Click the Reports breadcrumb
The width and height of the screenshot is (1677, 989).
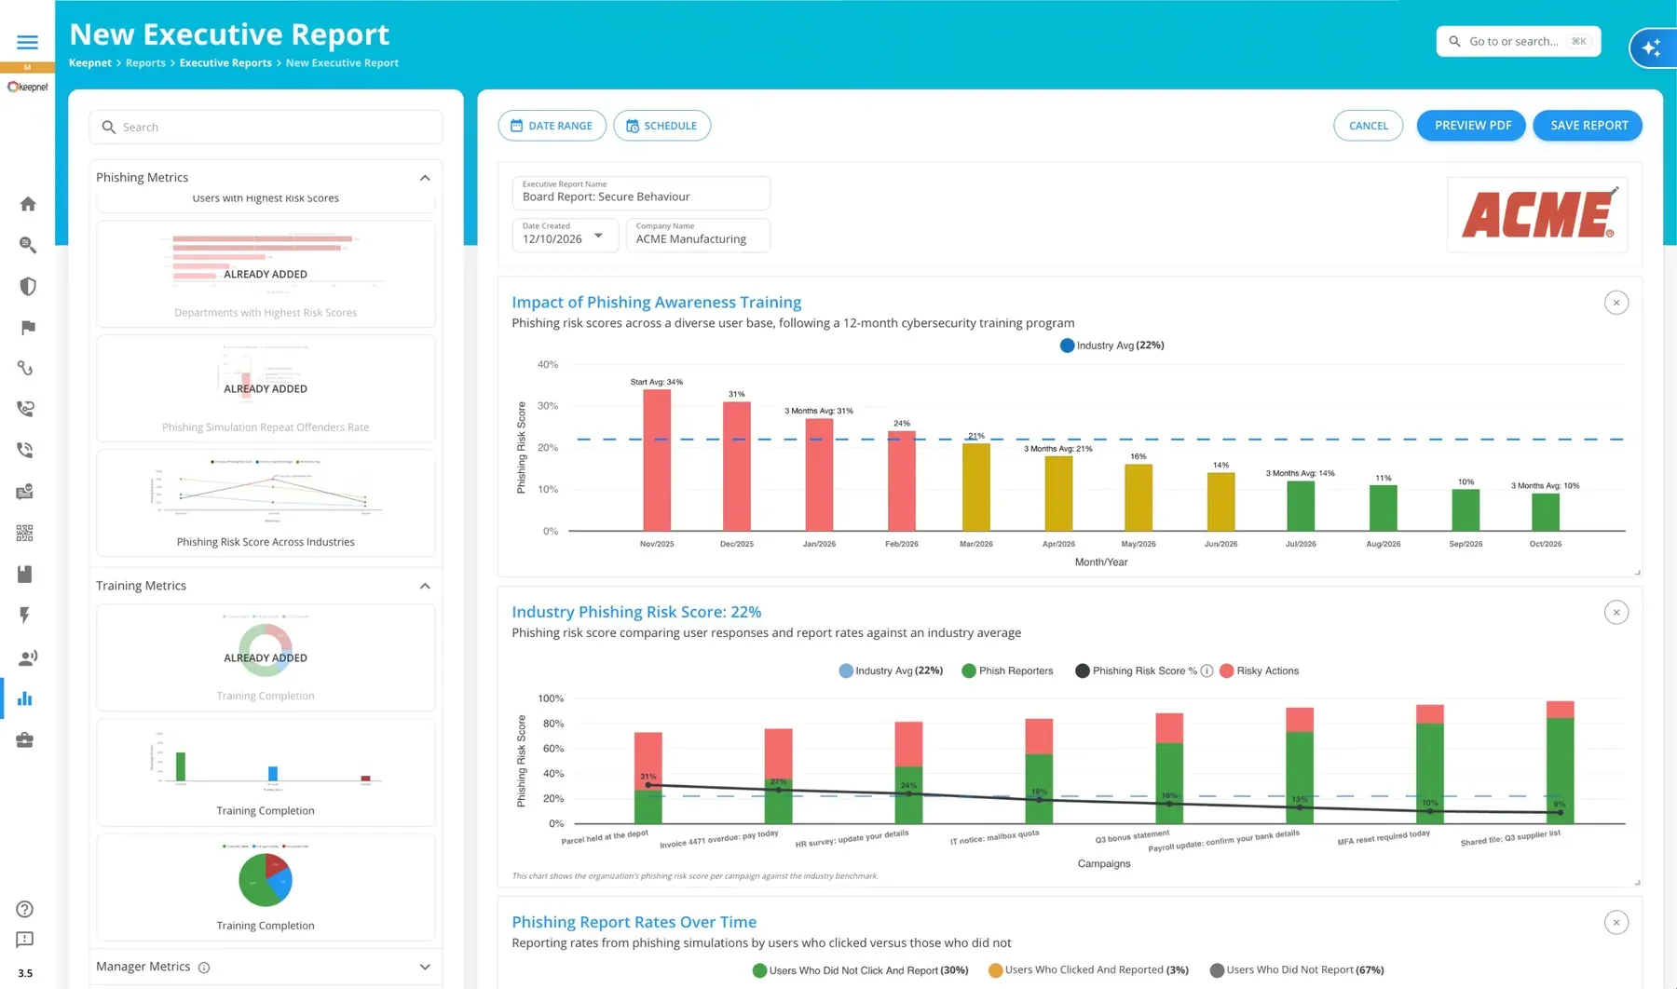[145, 63]
